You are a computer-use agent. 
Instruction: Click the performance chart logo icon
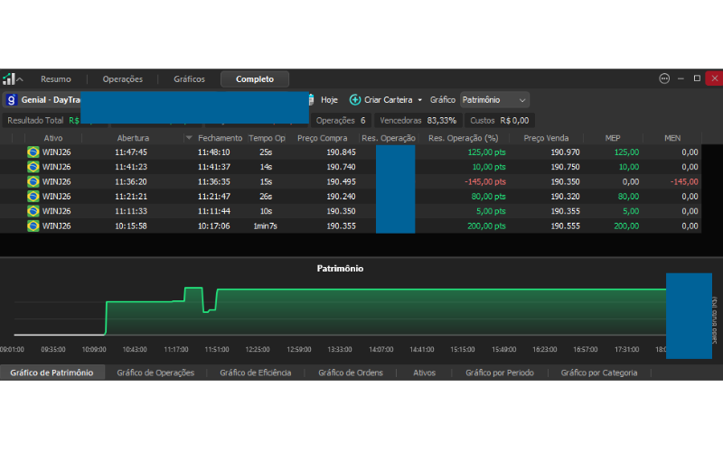(x=8, y=79)
